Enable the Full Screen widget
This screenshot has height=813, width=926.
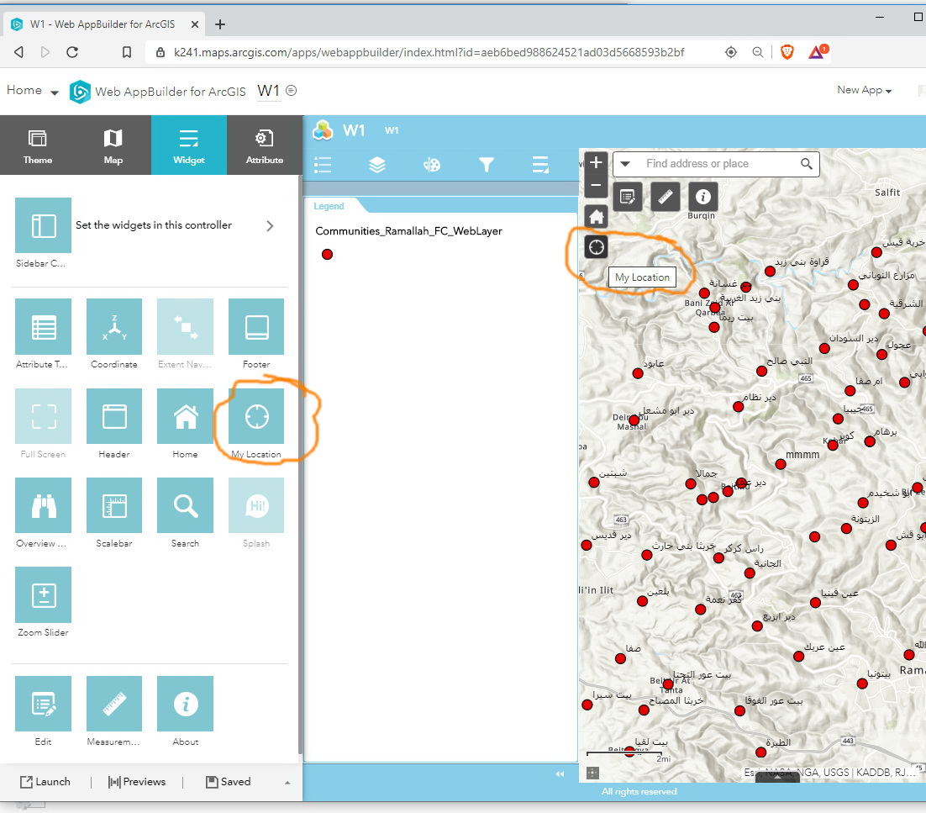coord(43,416)
